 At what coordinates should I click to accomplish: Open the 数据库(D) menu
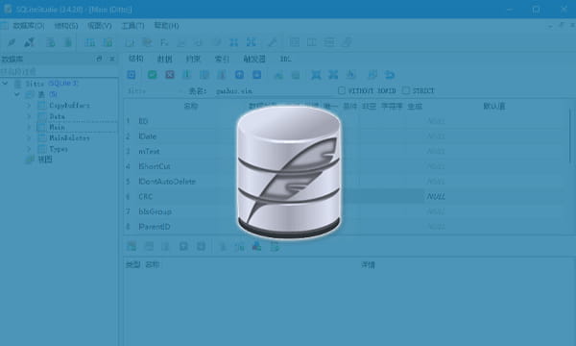point(28,26)
